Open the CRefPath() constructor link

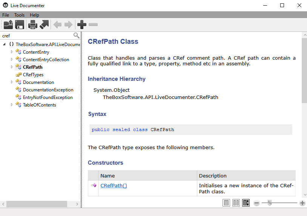click(114, 186)
